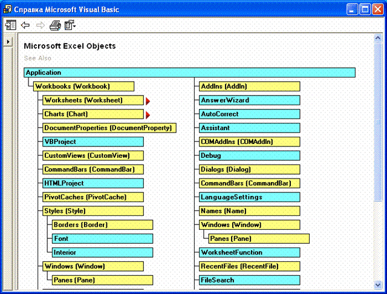This screenshot has height=294, width=387.
Task: Select the AutoCorrect object box
Action: click(250, 114)
